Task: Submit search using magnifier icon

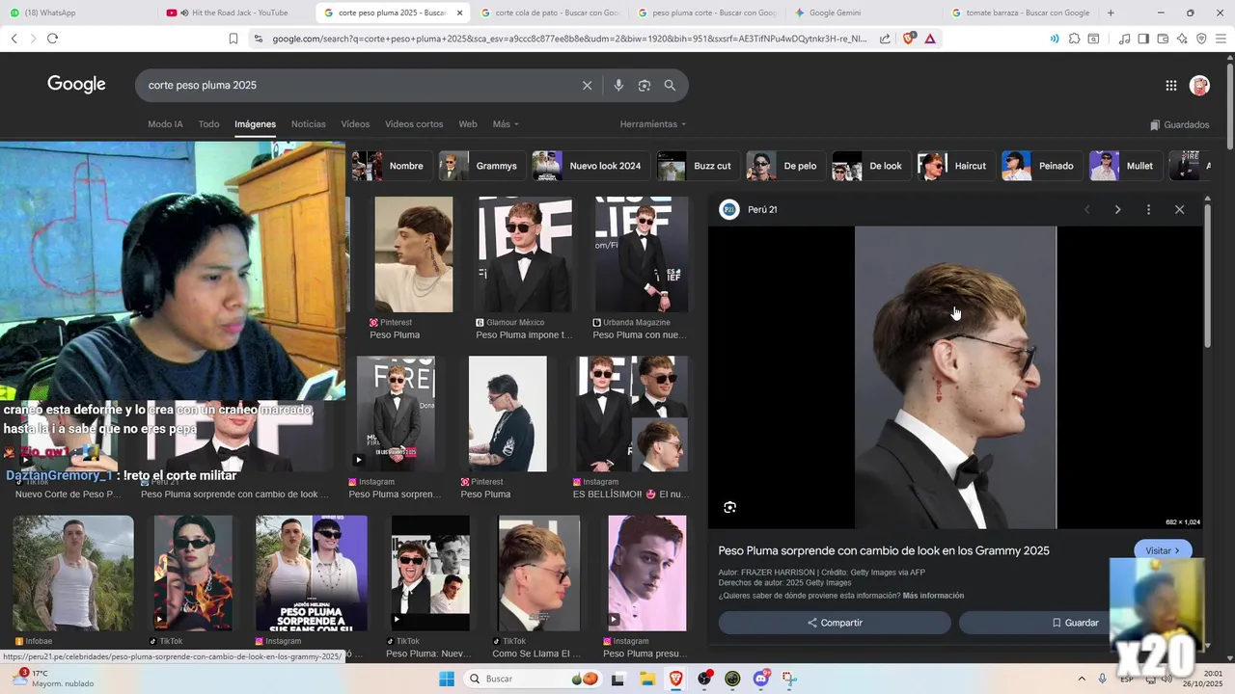Action: (x=670, y=85)
